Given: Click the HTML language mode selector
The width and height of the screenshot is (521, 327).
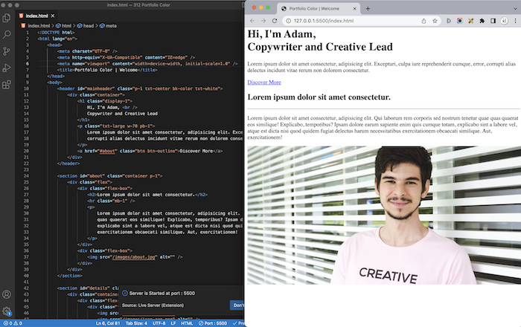Looking at the screenshot, I should click(187, 323).
